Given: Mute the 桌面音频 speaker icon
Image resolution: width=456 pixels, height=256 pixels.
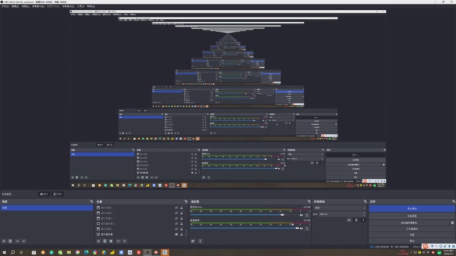Looking at the screenshot, I should point(302,229).
